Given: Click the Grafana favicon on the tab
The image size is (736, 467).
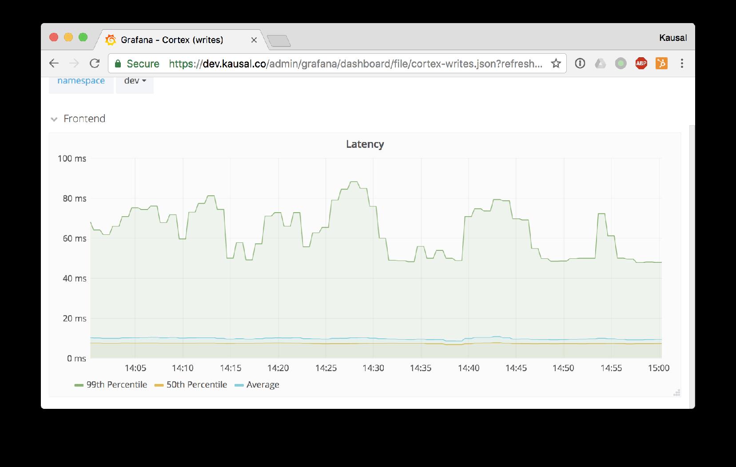Looking at the screenshot, I should (111, 40).
